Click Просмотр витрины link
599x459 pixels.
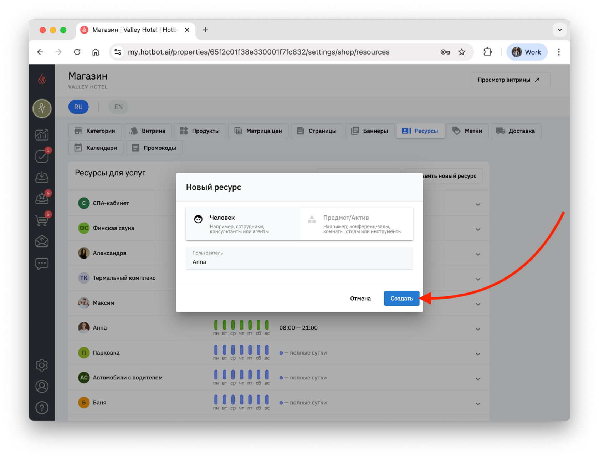(x=510, y=80)
